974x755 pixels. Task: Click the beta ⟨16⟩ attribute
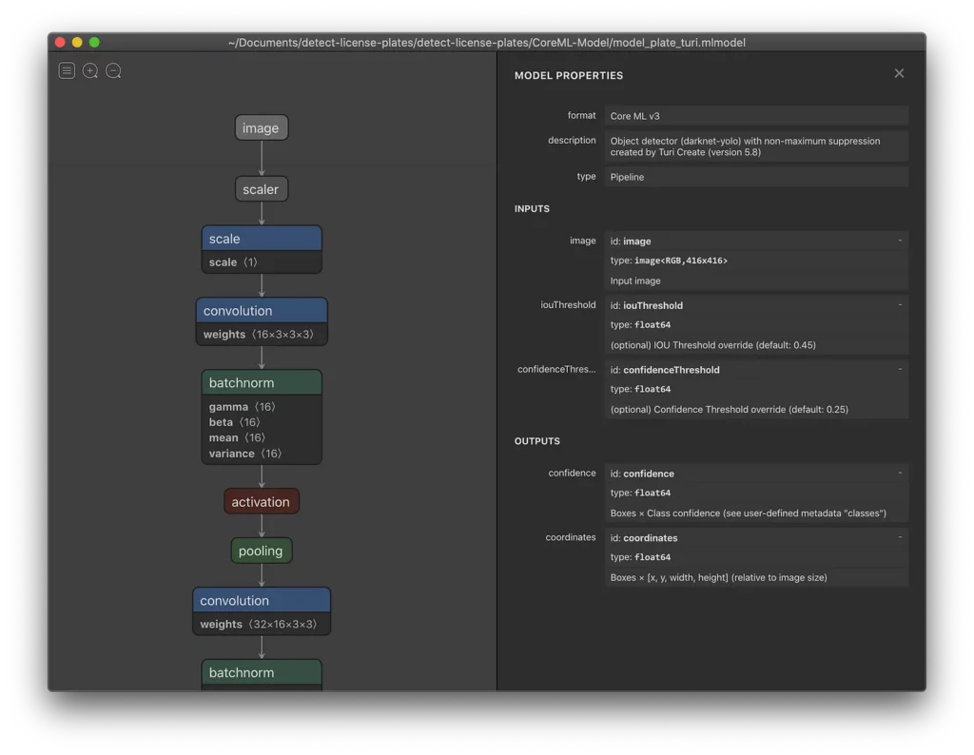coord(234,422)
